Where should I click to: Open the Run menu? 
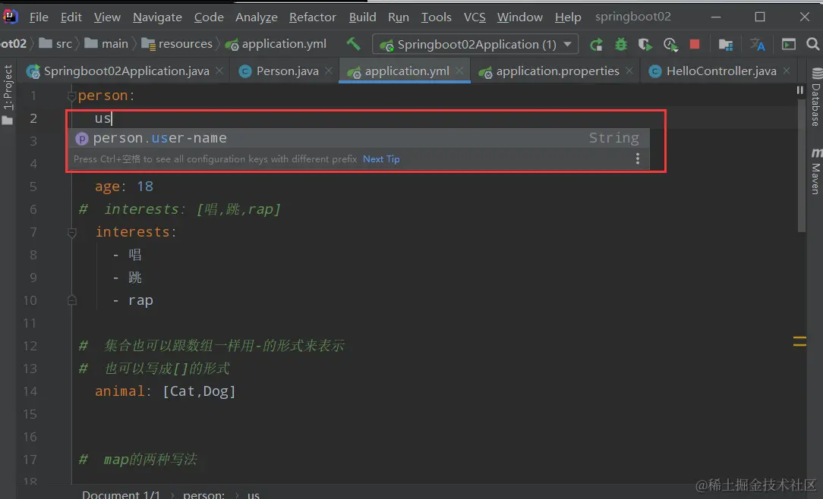coord(399,17)
